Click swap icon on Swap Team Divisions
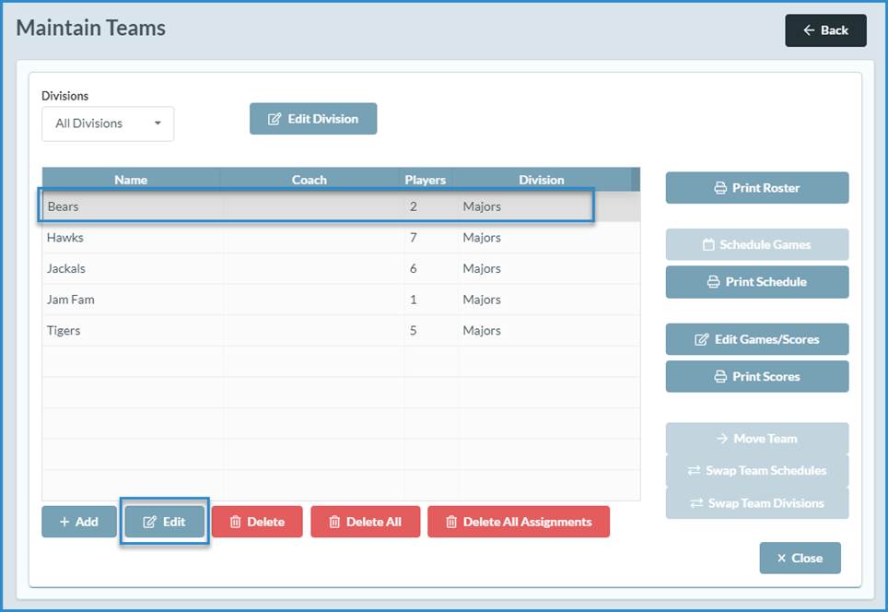The width and height of the screenshot is (888, 612). [697, 503]
